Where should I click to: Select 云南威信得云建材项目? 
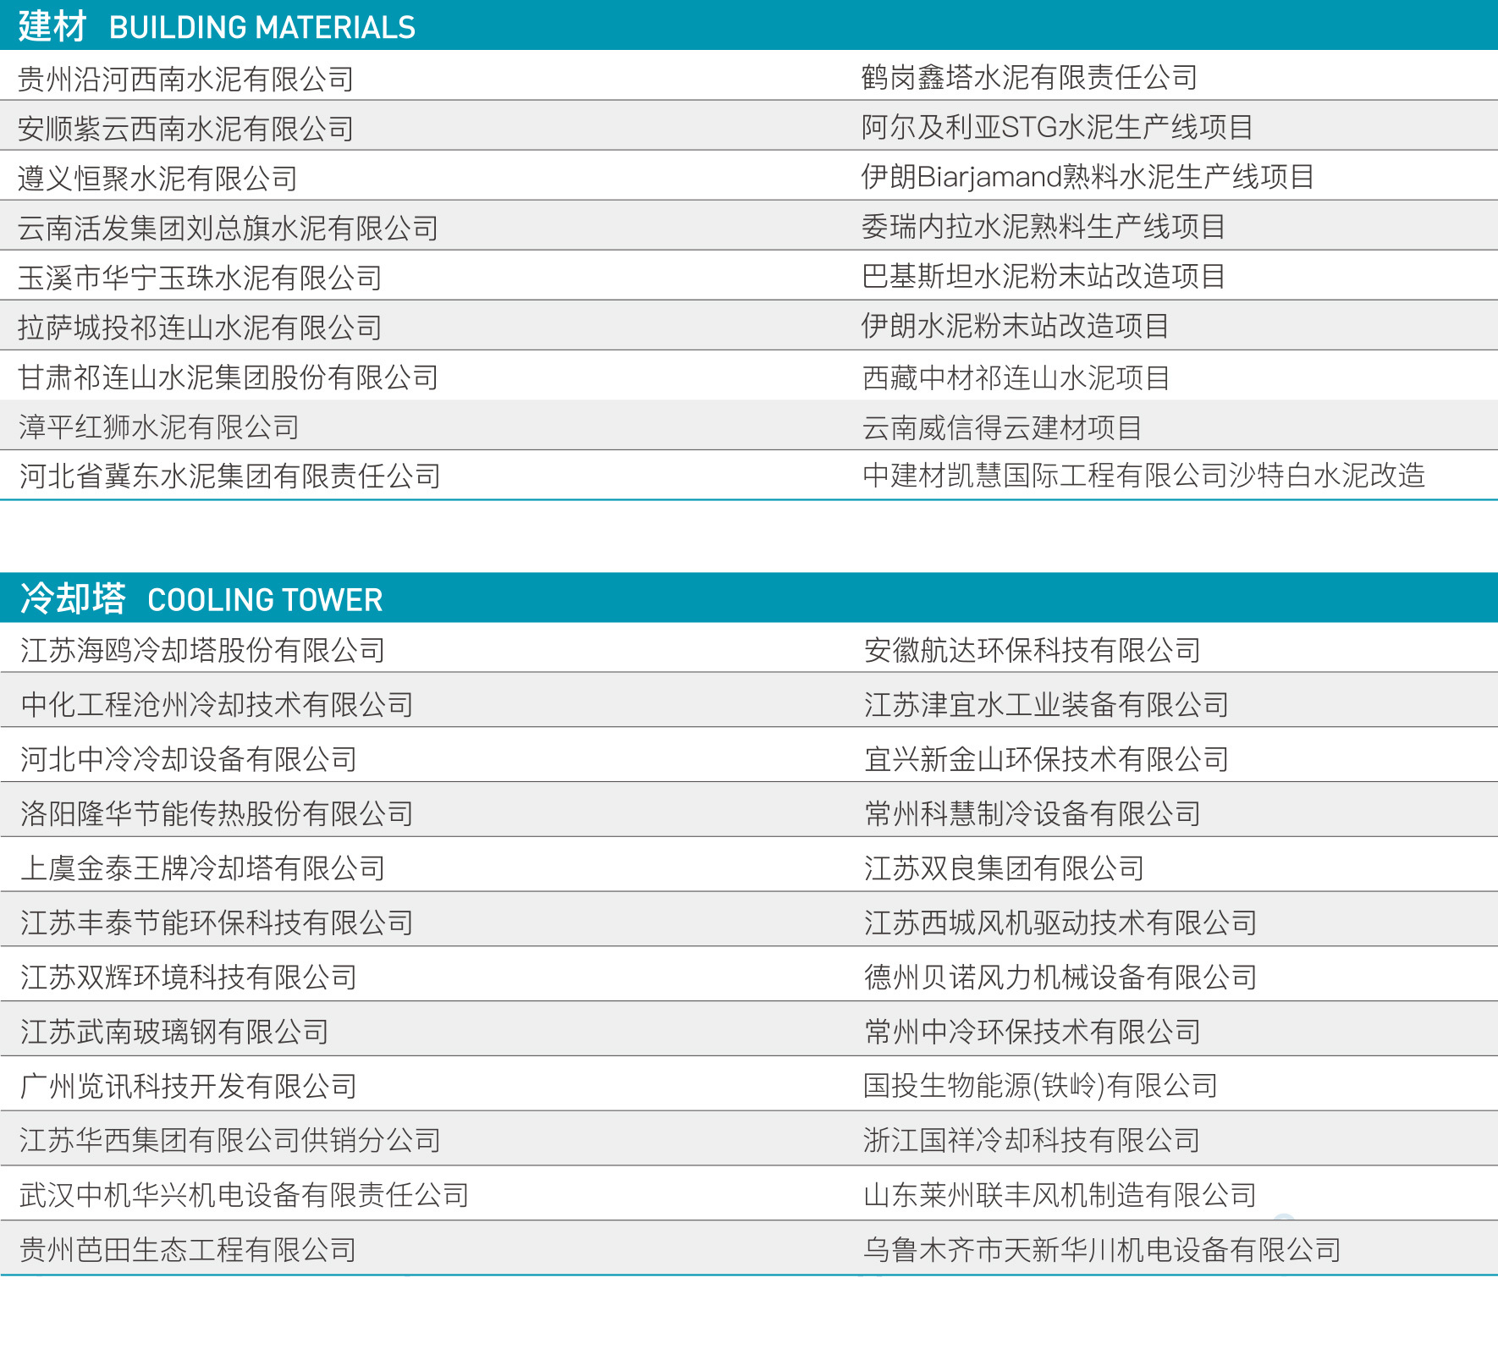pos(1002,427)
